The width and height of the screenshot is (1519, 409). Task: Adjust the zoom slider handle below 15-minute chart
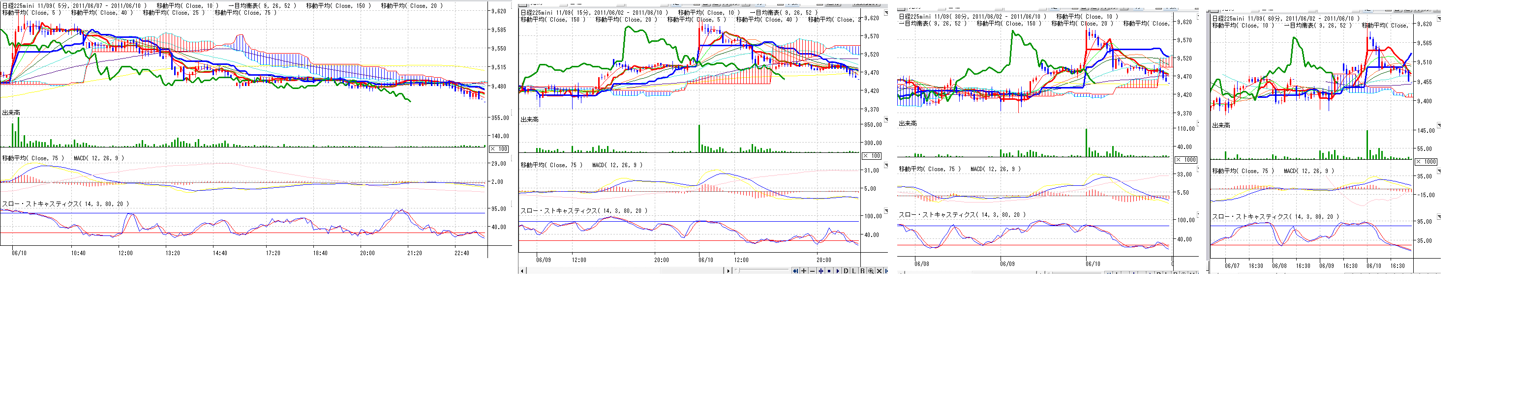click(x=738, y=271)
